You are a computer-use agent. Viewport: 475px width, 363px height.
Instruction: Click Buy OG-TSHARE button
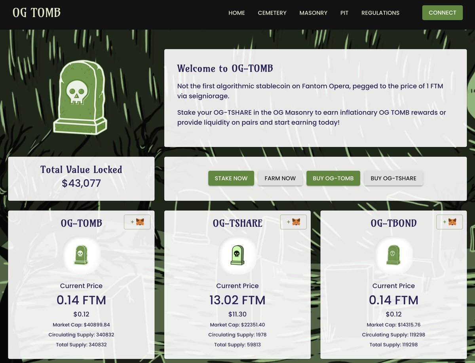coord(393,178)
